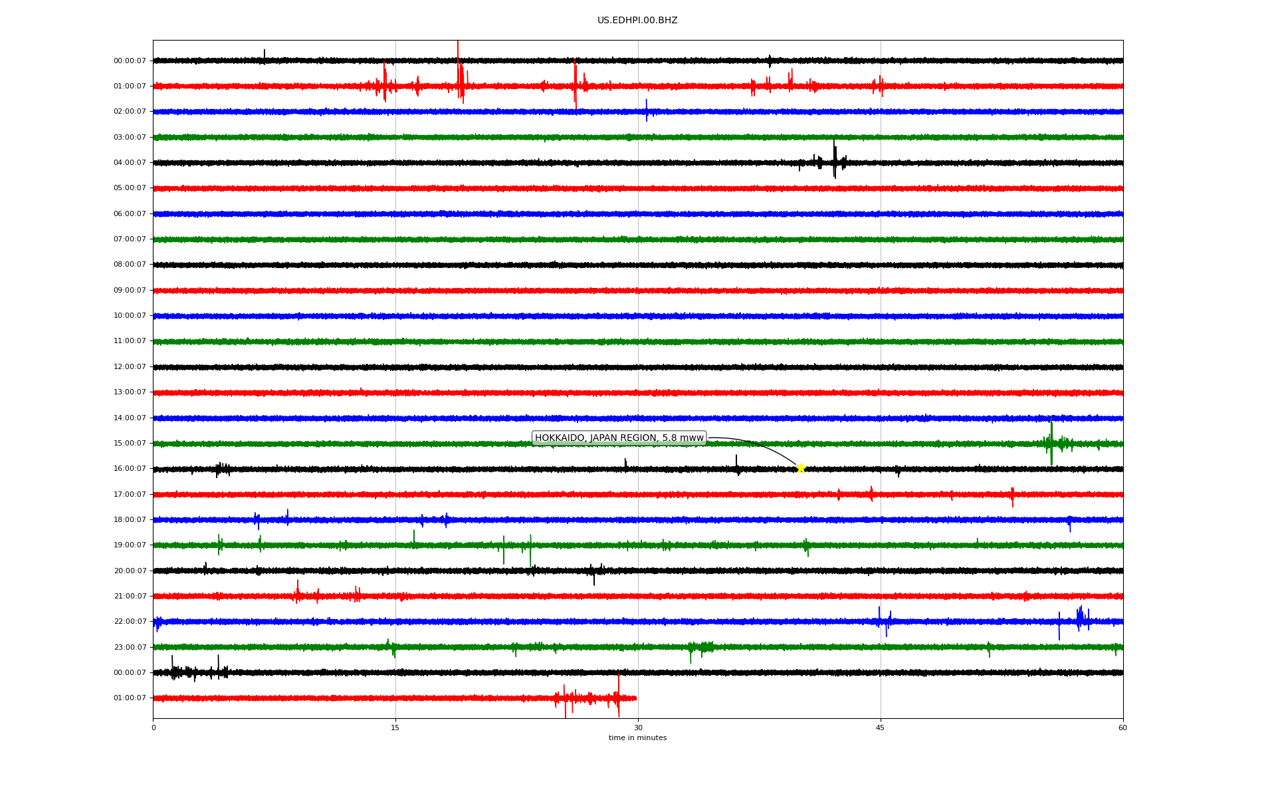Click the 45 tick on the x-axis

[x=881, y=728]
